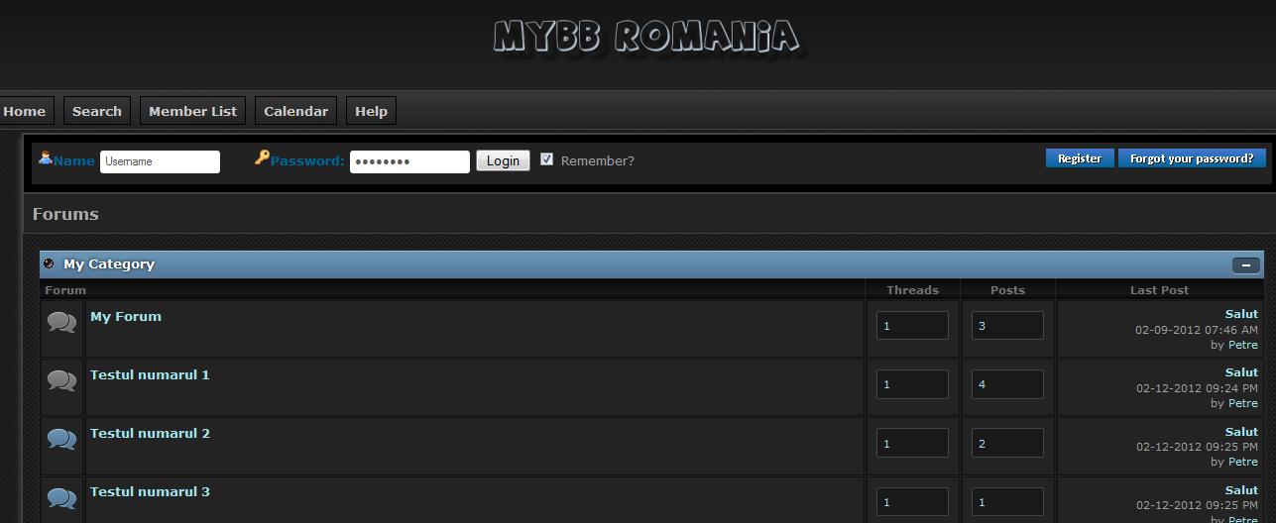
Task: Click the Last Post column header
Action: (x=1159, y=290)
